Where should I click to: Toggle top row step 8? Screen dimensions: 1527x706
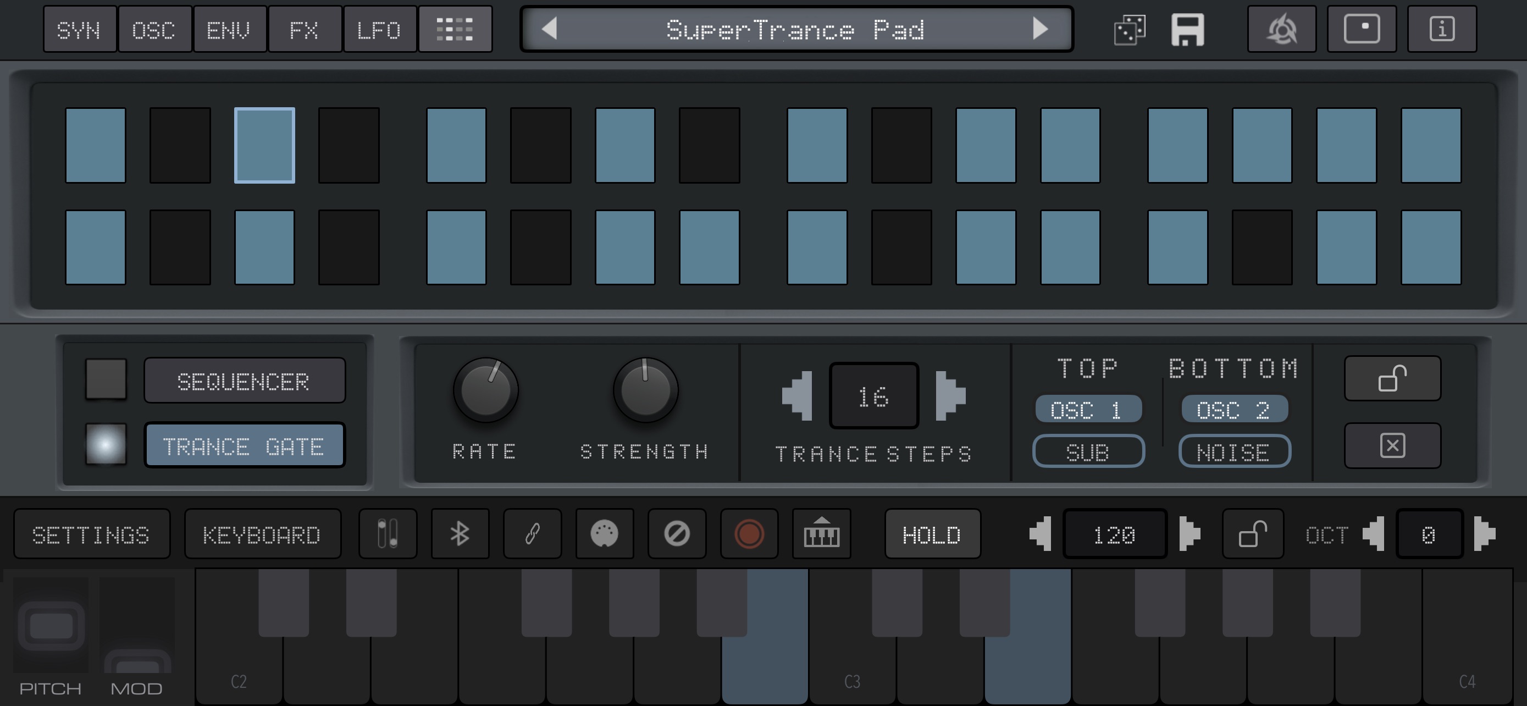click(710, 145)
